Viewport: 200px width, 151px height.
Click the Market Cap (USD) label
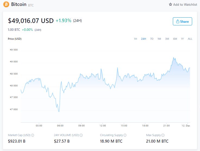(19, 135)
